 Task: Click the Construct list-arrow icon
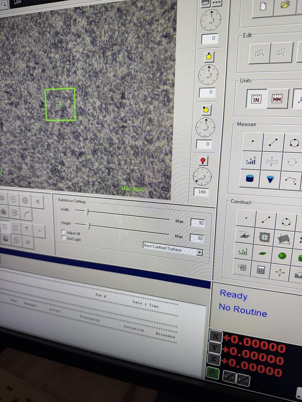(242, 268)
